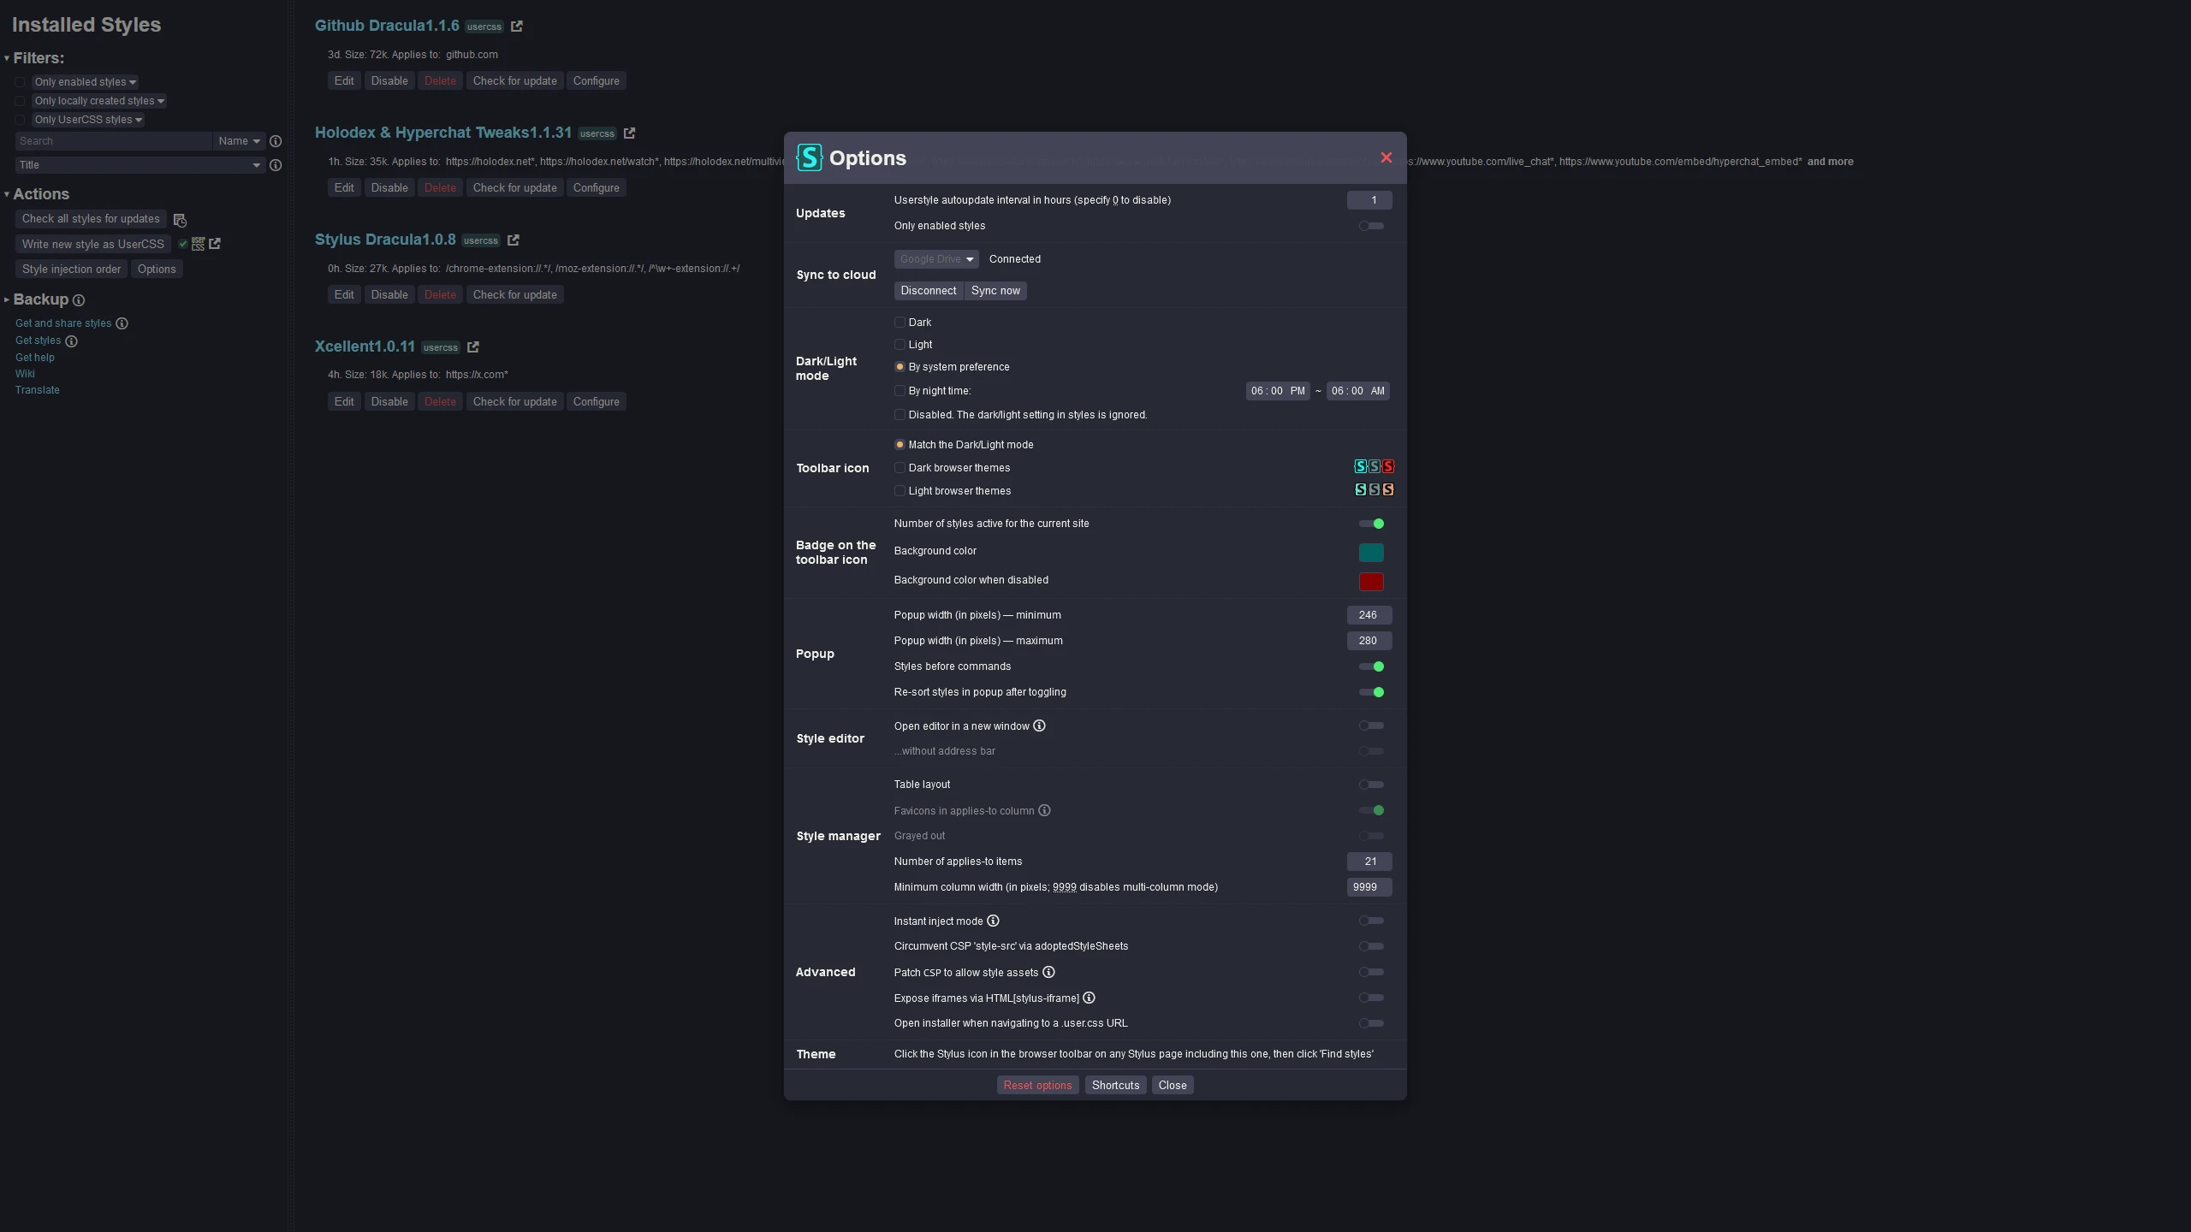The image size is (2191, 1232).
Task: Select the Dark mode radio option
Action: (x=900, y=323)
